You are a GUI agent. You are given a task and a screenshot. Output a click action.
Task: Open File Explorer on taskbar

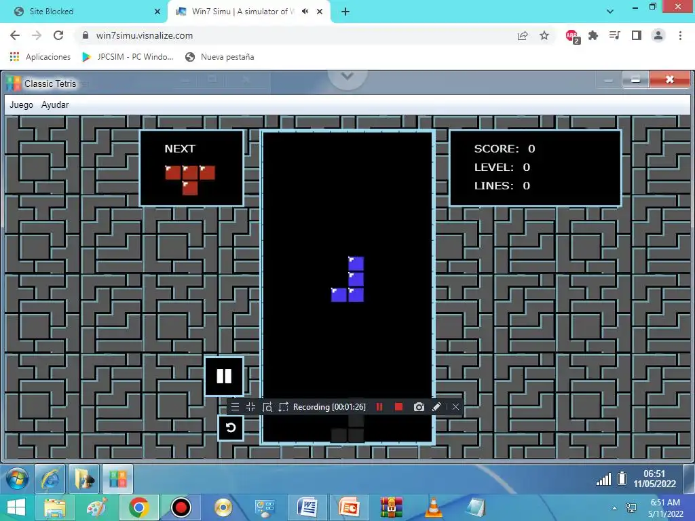click(54, 507)
